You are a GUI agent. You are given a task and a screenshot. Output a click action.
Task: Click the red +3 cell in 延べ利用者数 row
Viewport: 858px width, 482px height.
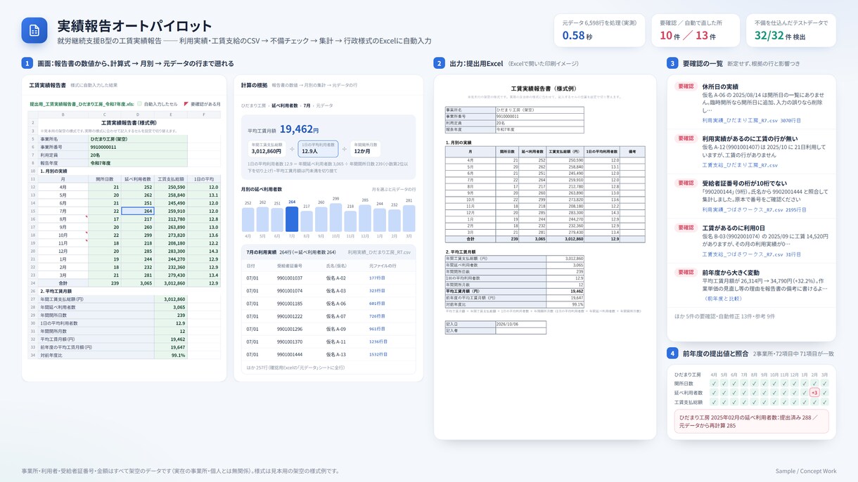point(814,393)
